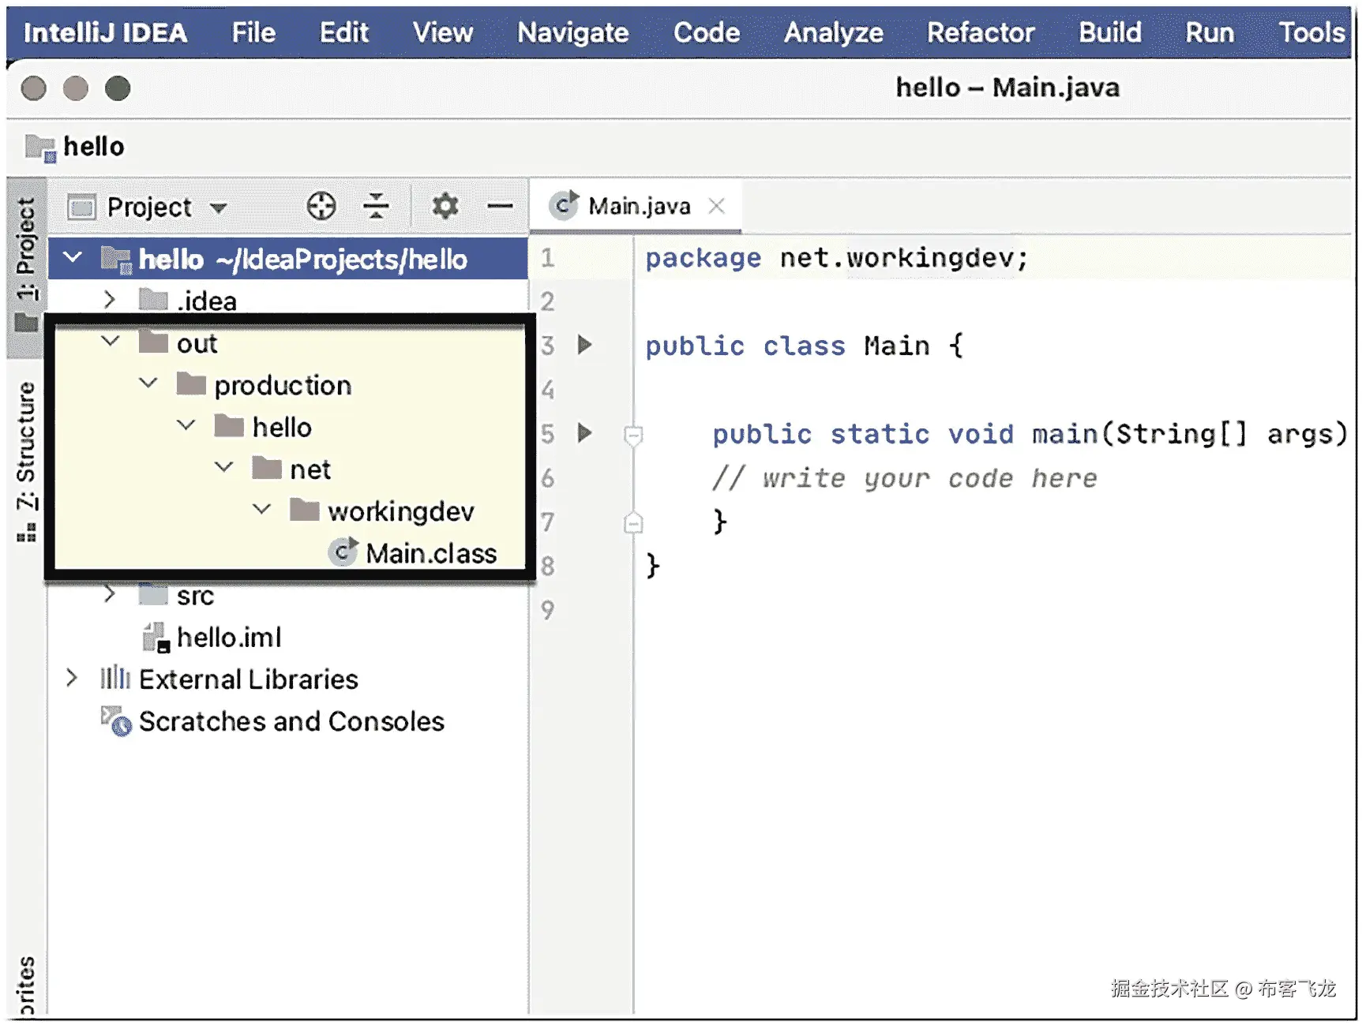Viewport: 1362px width, 1025px height.
Task: Select the Main.class file in tree
Action: pyautogui.click(x=431, y=553)
